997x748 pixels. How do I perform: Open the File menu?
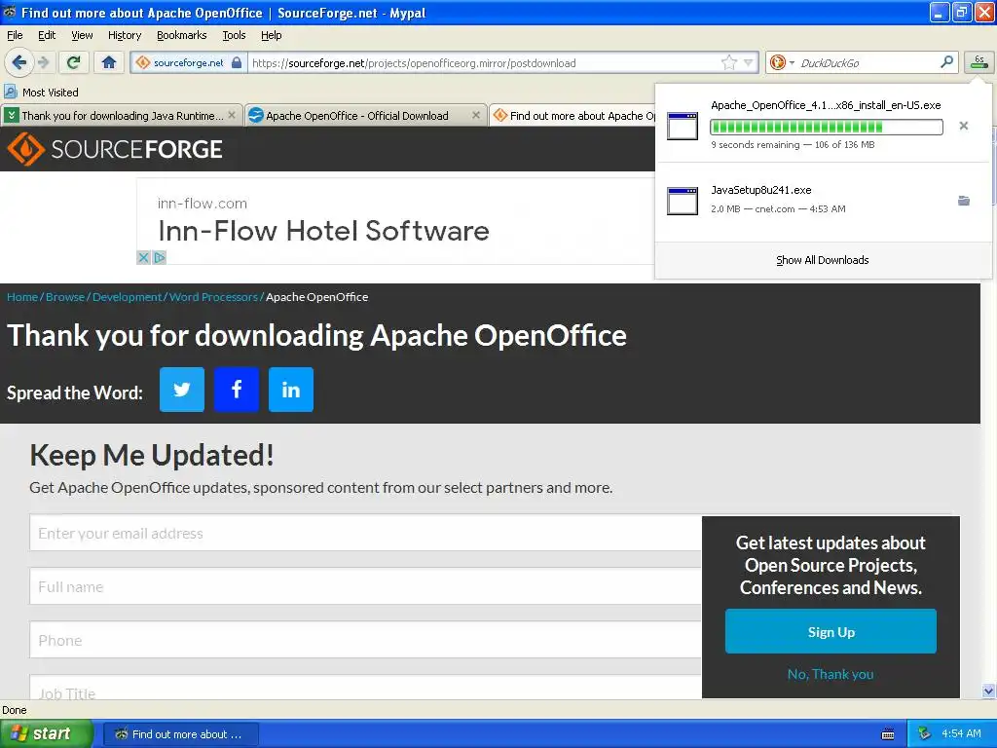[x=15, y=35]
